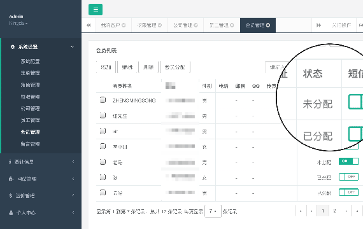The image size is (363, 229).
Task: Click the 会员分配 button
Action: point(174,67)
